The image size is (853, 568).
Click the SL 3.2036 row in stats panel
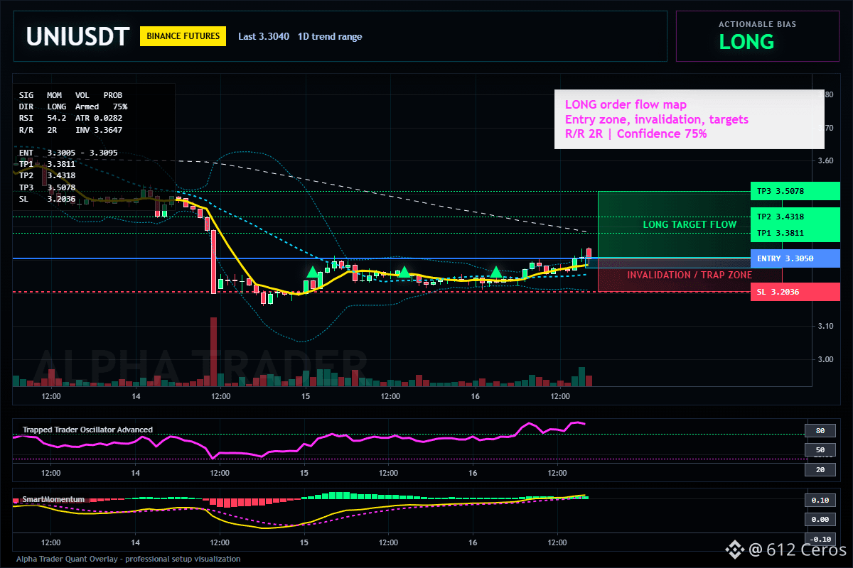click(47, 199)
